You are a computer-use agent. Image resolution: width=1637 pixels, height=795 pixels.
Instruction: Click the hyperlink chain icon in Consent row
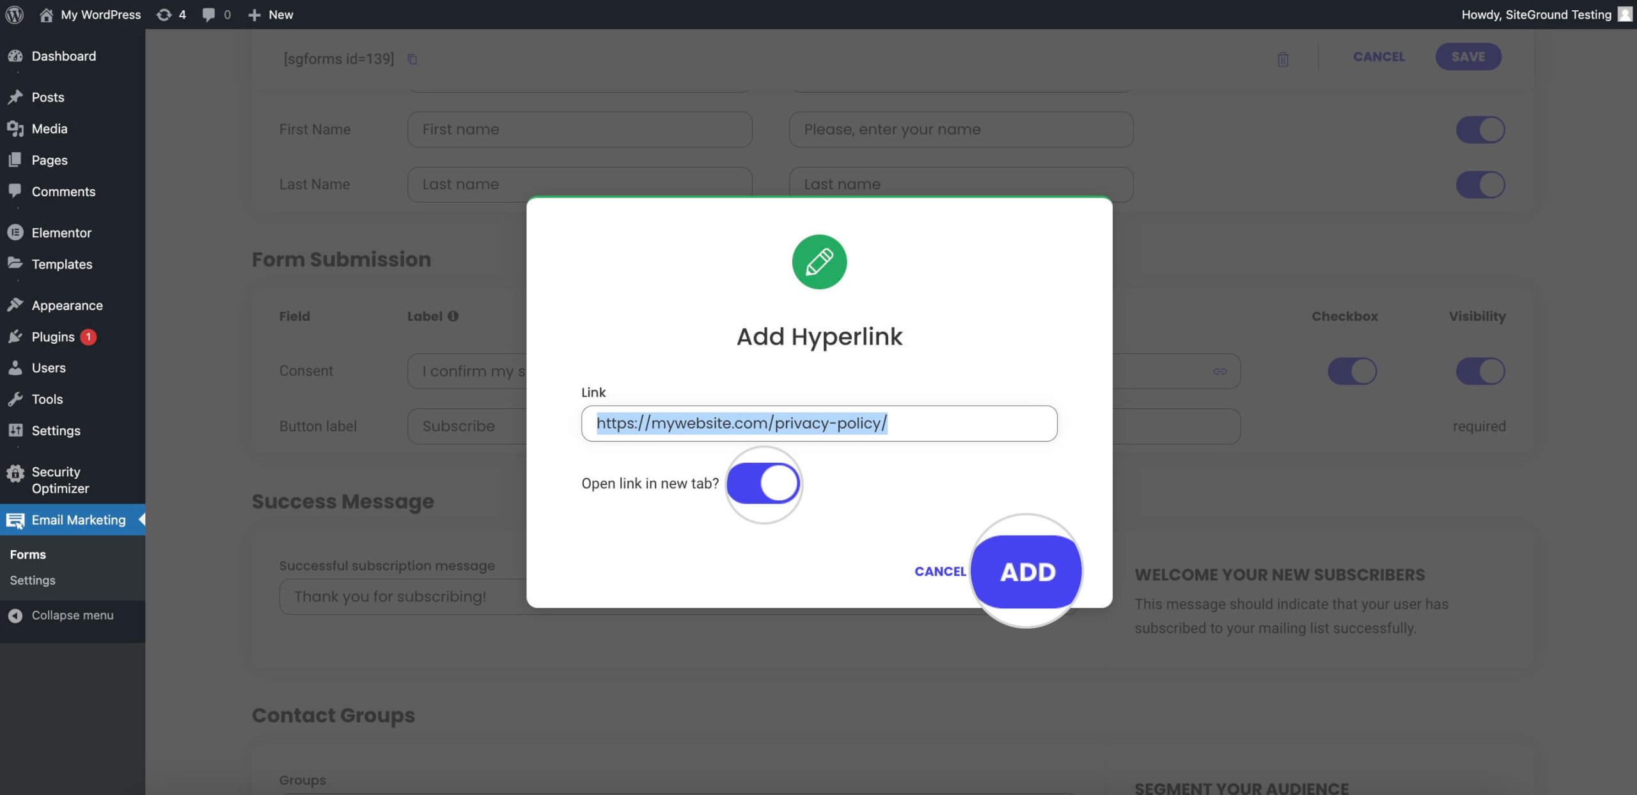(1220, 371)
